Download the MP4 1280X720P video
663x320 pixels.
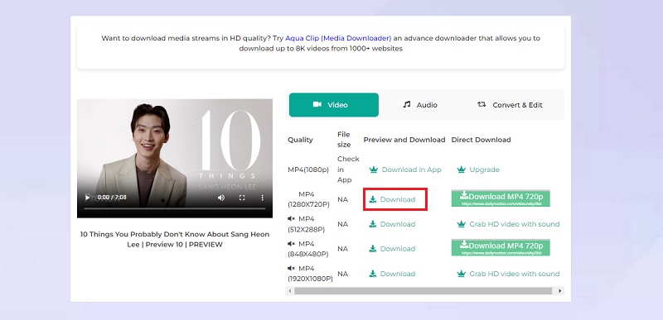[392, 199]
